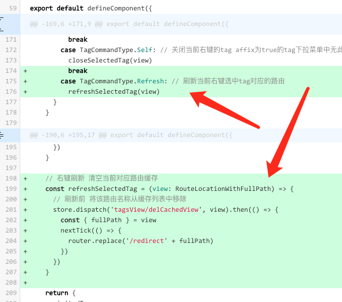This screenshot has width=342, height=302.
Task: Click refreshSelectedTag(view) call on line 176
Action: [114, 91]
